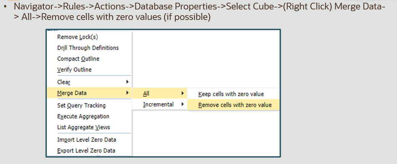
Task: Choose Set Query Tracking
Action: tap(81, 106)
